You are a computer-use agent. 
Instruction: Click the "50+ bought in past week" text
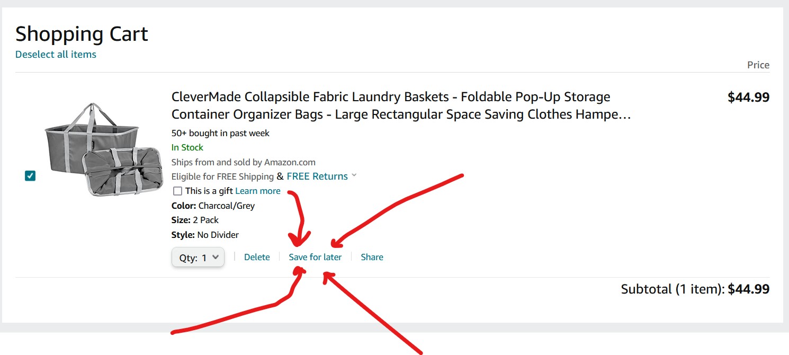click(x=220, y=133)
